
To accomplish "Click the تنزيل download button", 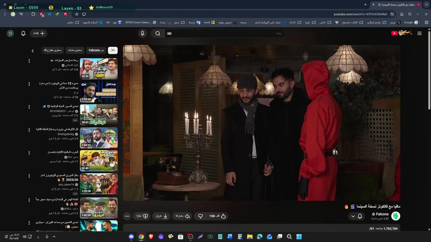I will (x=161, y=216).
